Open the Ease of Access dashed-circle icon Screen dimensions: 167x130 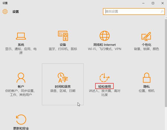[104, 78]
